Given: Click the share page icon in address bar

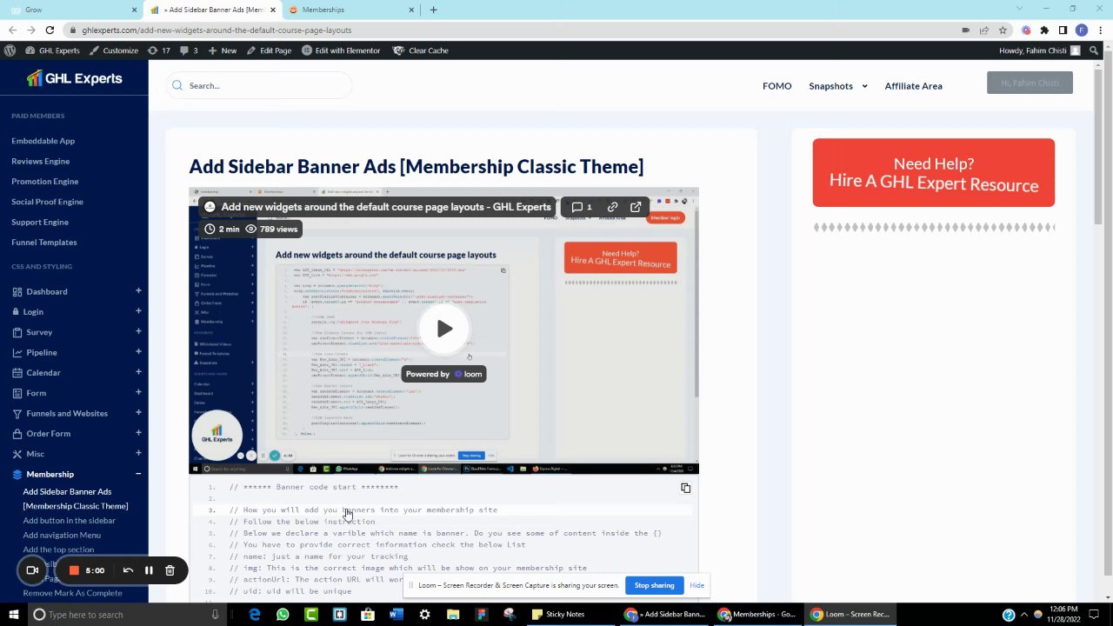Looking at the screenshot, I should [x=984, y=30].
